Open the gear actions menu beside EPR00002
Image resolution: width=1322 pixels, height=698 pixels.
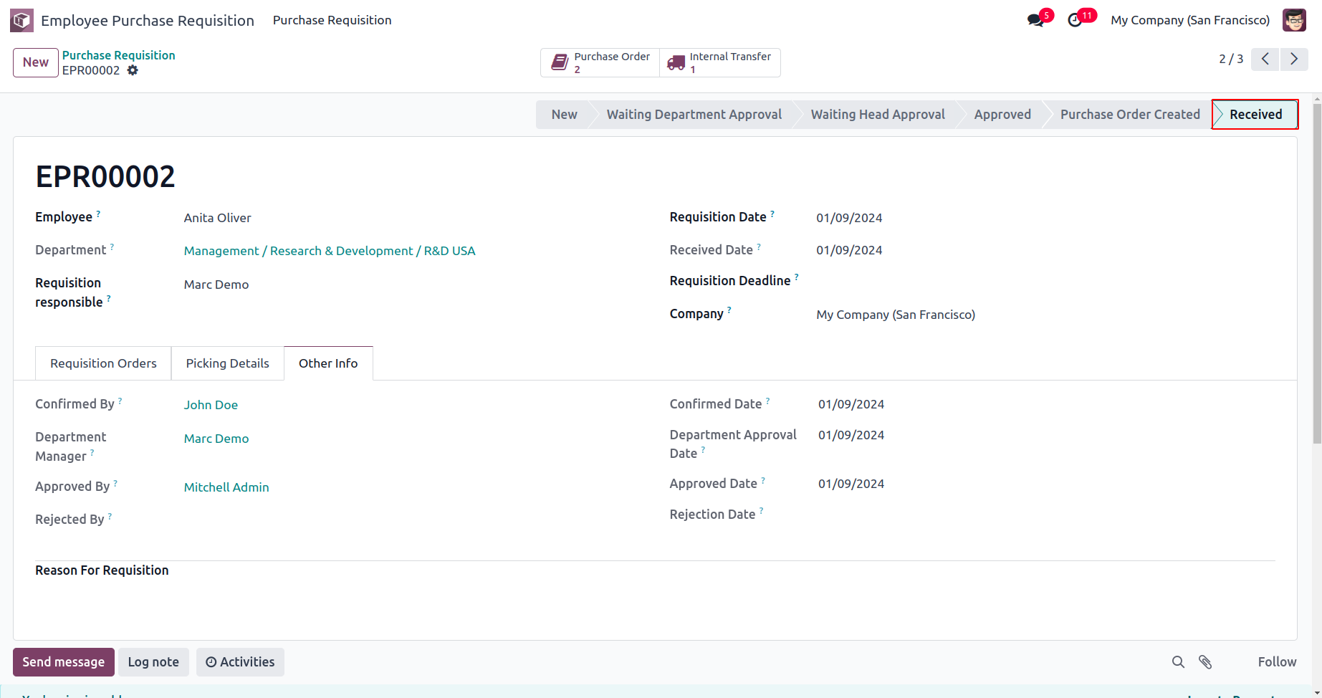click(x=133, y=70)
